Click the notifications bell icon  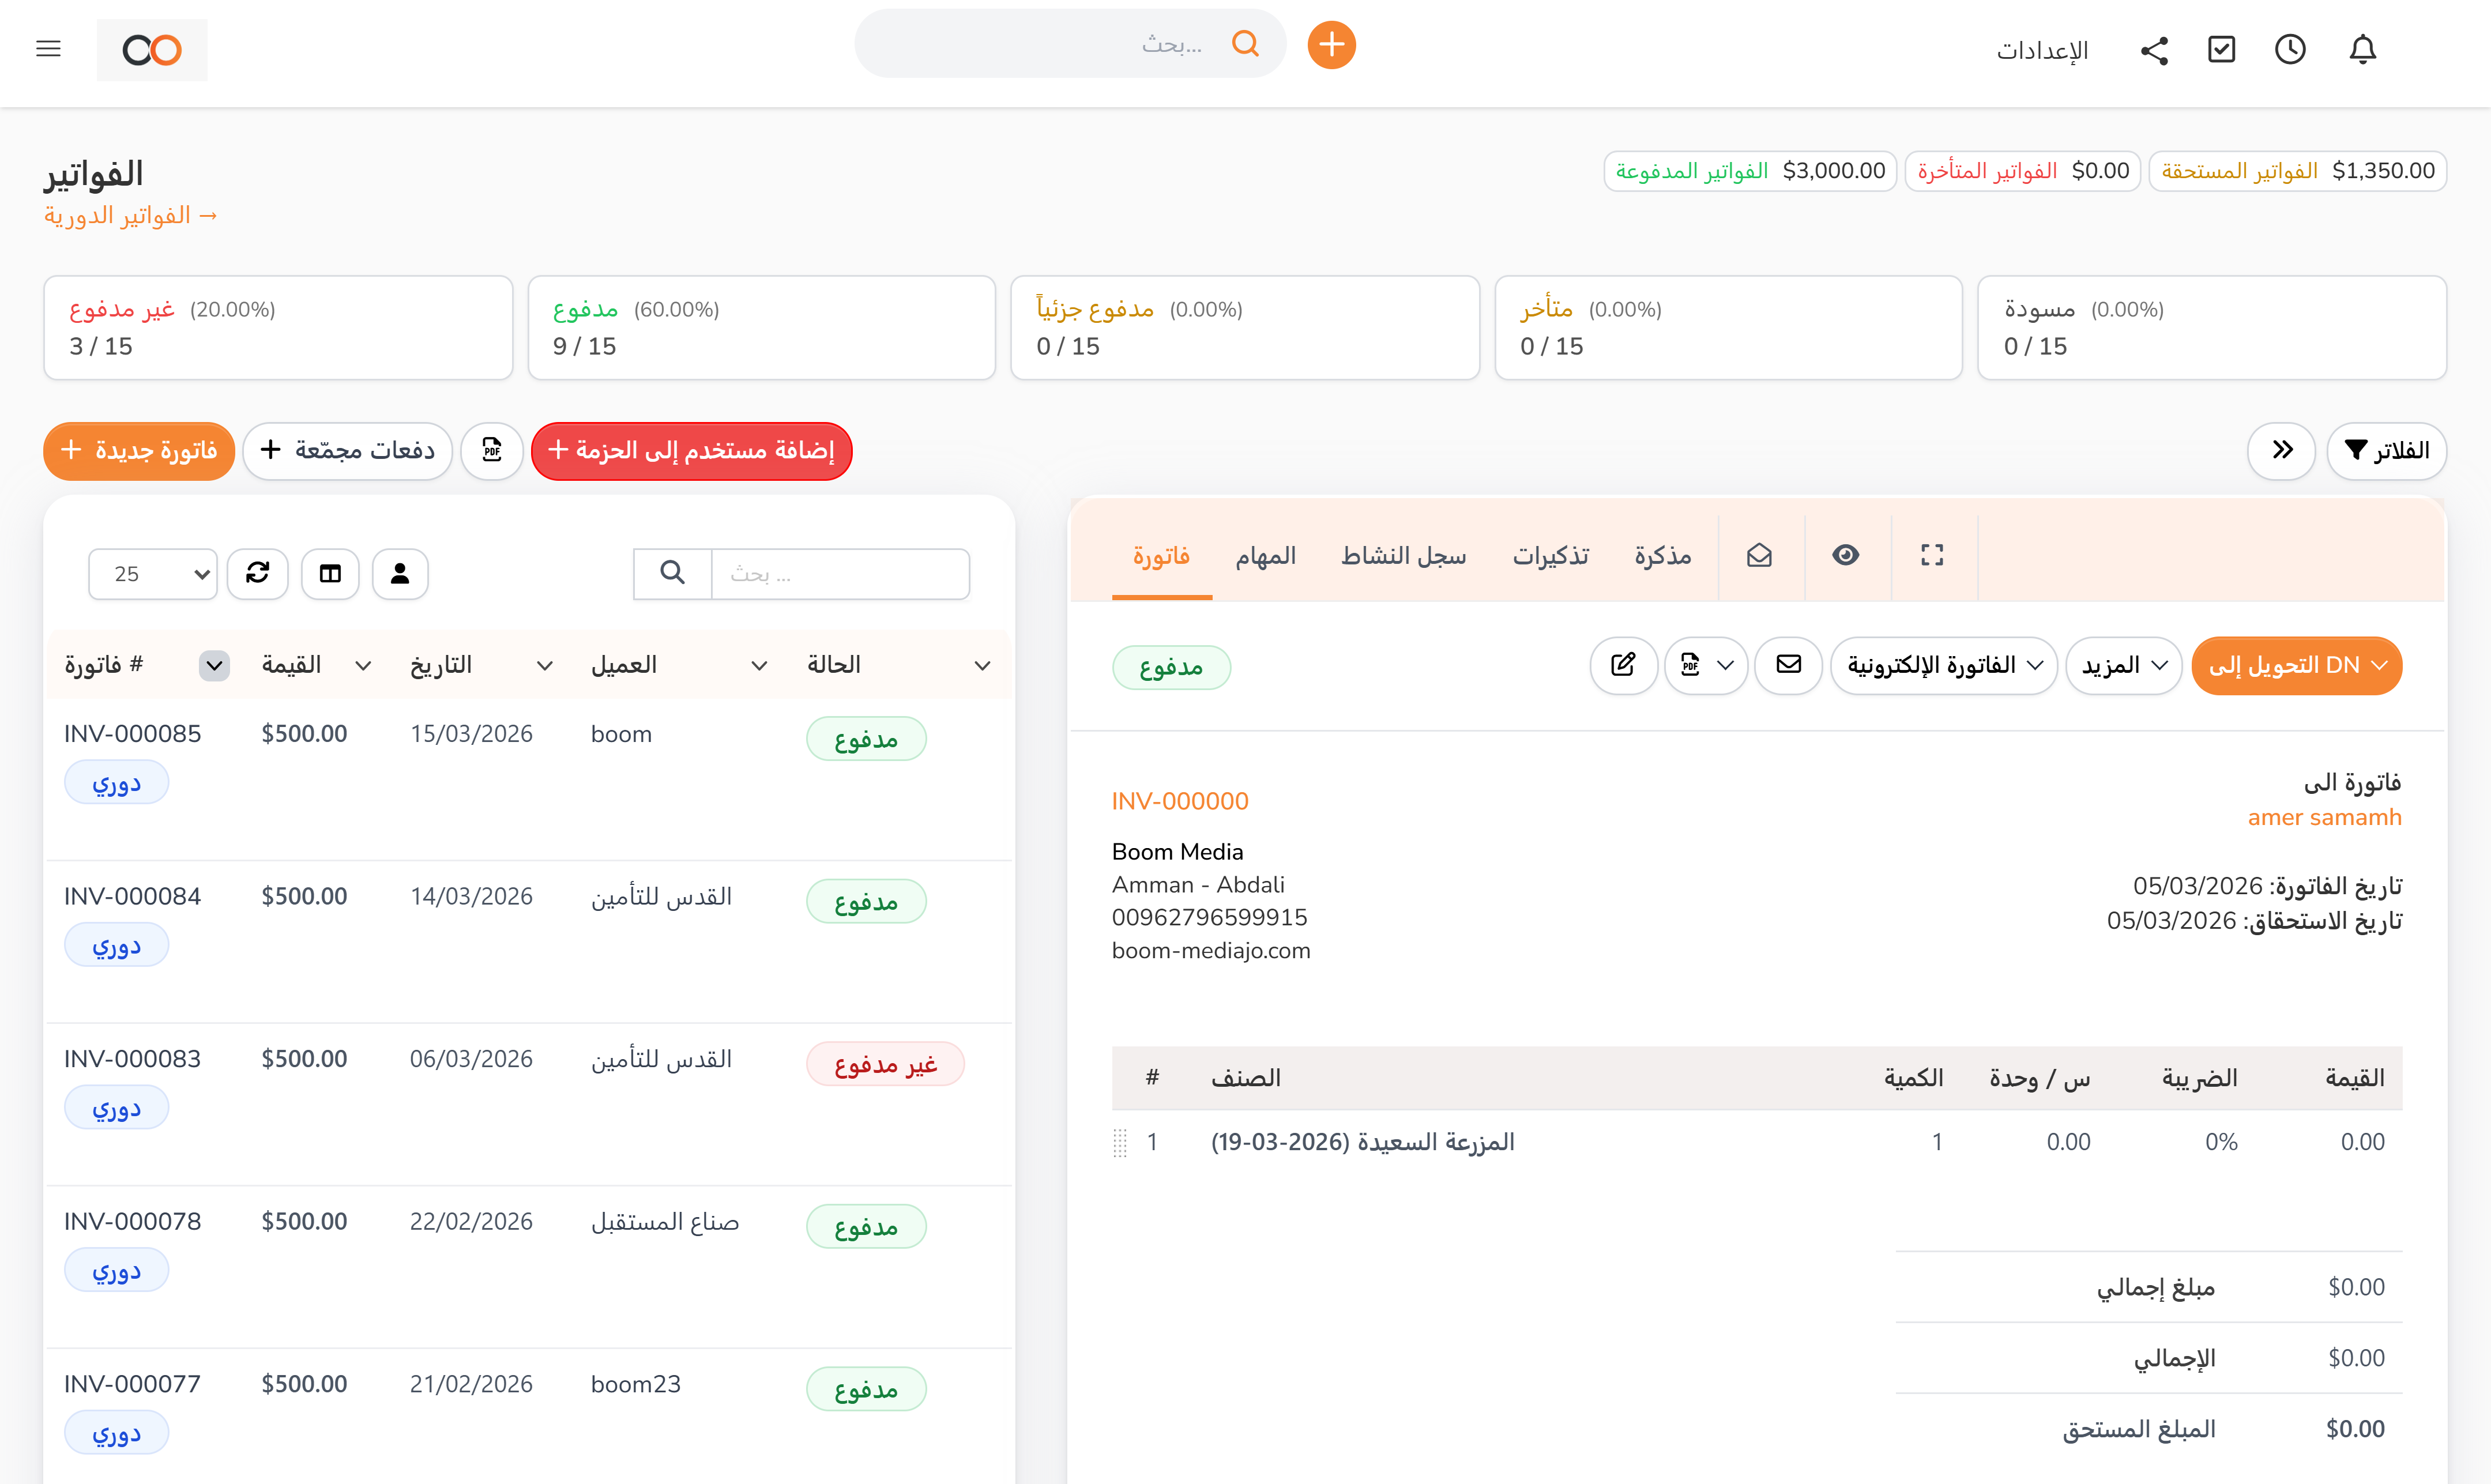coord(2362,49)
